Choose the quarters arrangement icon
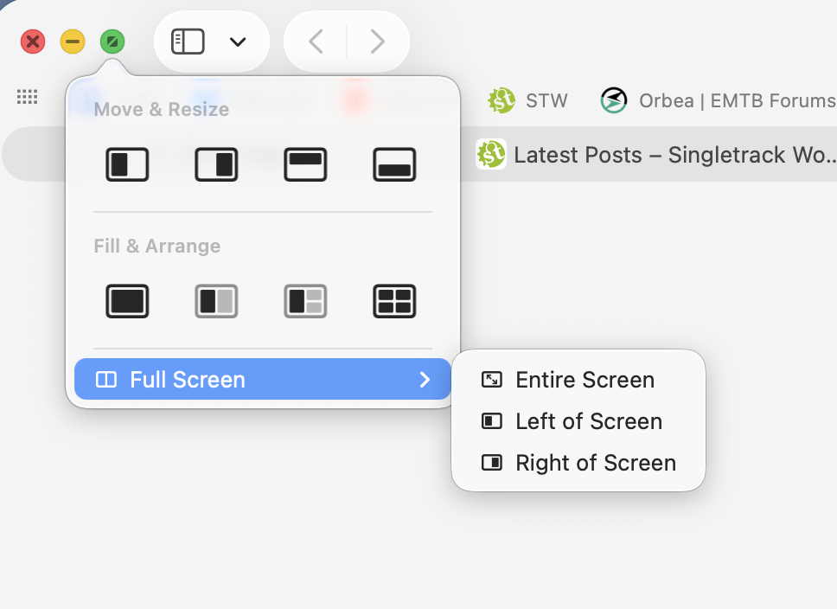The height and width of the screenshot is (609, 837). [394, 301]
